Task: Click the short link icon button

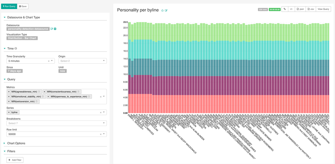Action: coord(285,9)
